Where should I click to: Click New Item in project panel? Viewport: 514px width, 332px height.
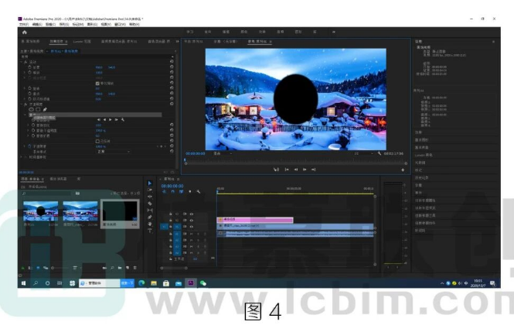pyautogui.click(x=128, y=268)
